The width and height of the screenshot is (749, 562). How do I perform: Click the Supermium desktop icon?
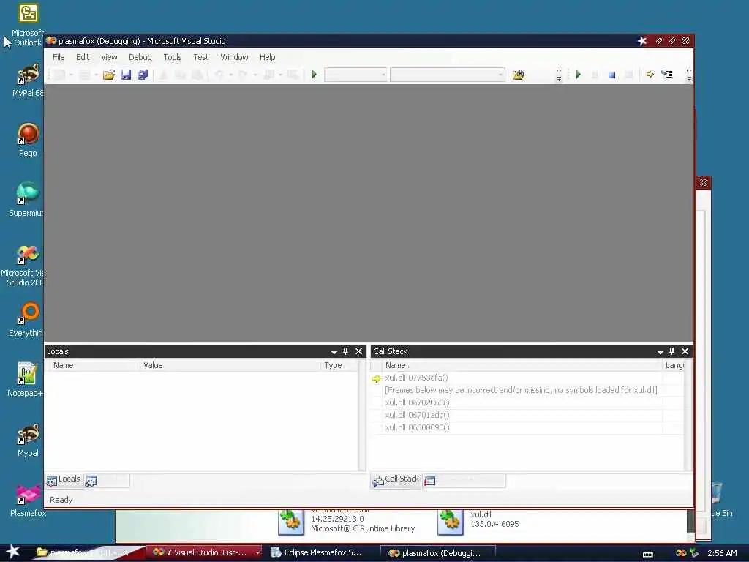coord(27,200)
